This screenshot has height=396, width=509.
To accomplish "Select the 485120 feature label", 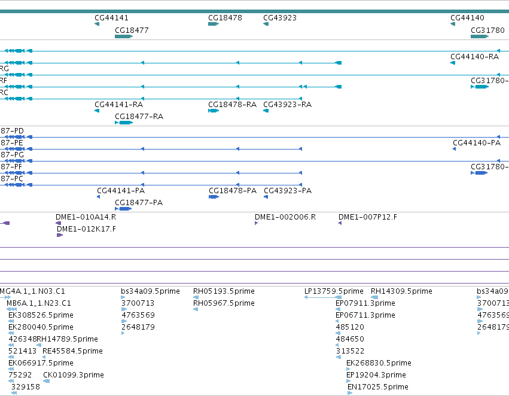I will tap(350, 327).
